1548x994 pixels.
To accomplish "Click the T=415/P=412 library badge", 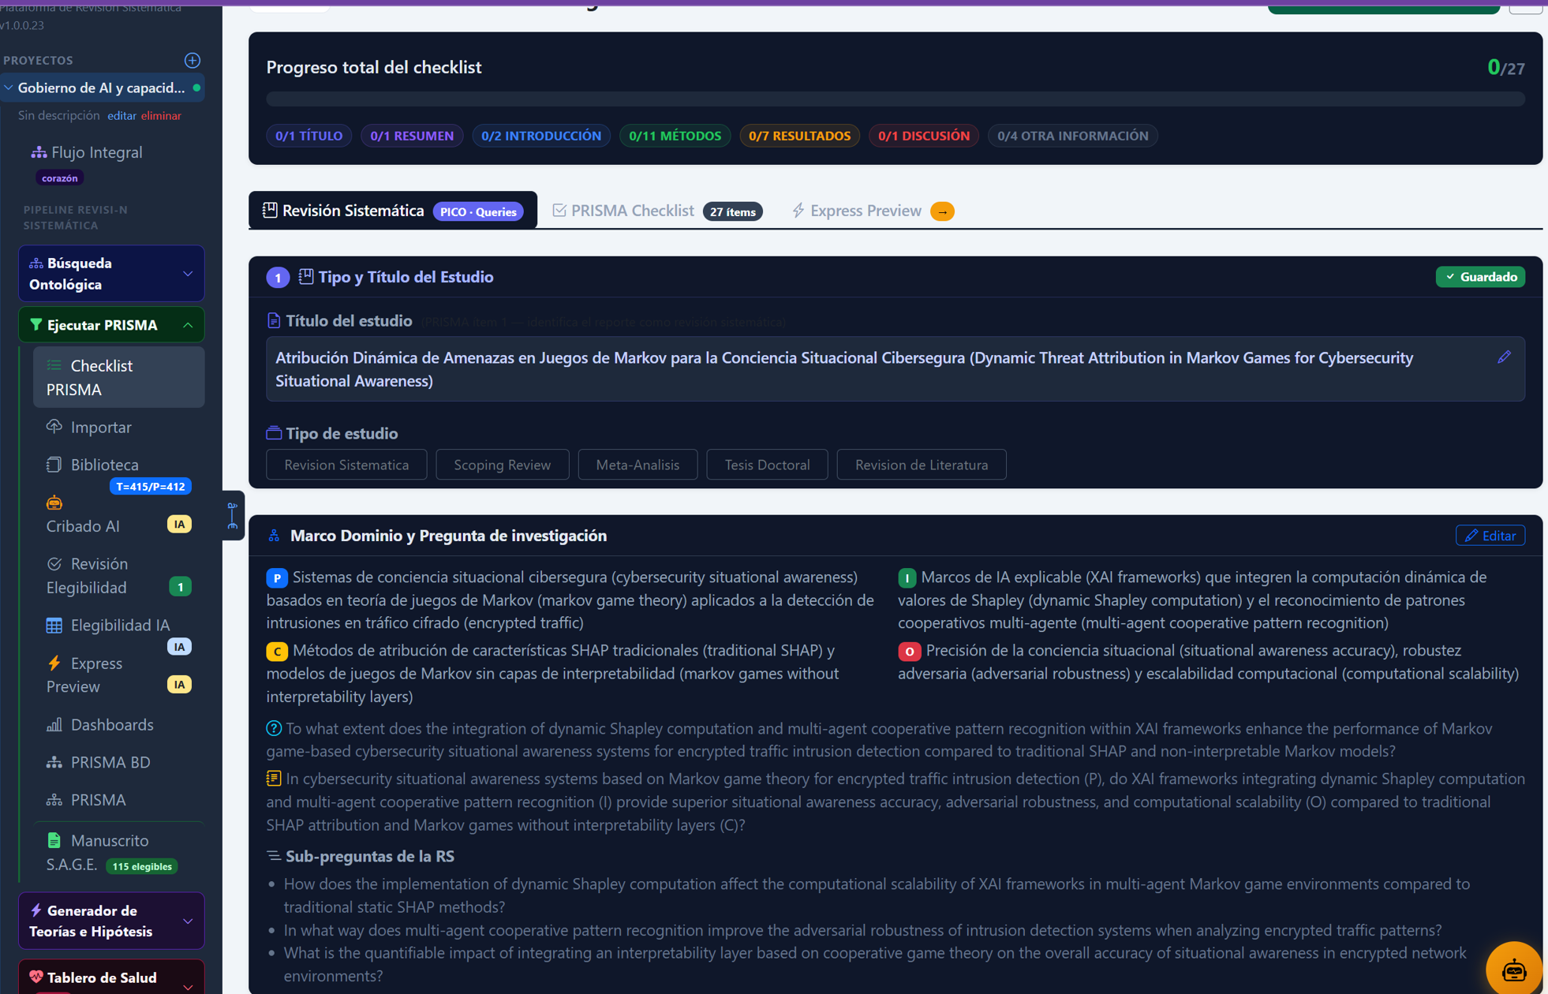I will [151, 487].
